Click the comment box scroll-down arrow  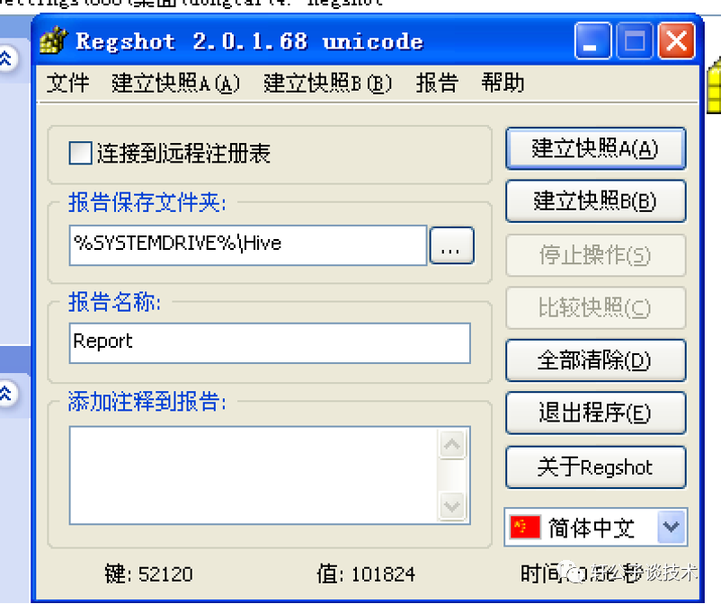tap(452, 506)
